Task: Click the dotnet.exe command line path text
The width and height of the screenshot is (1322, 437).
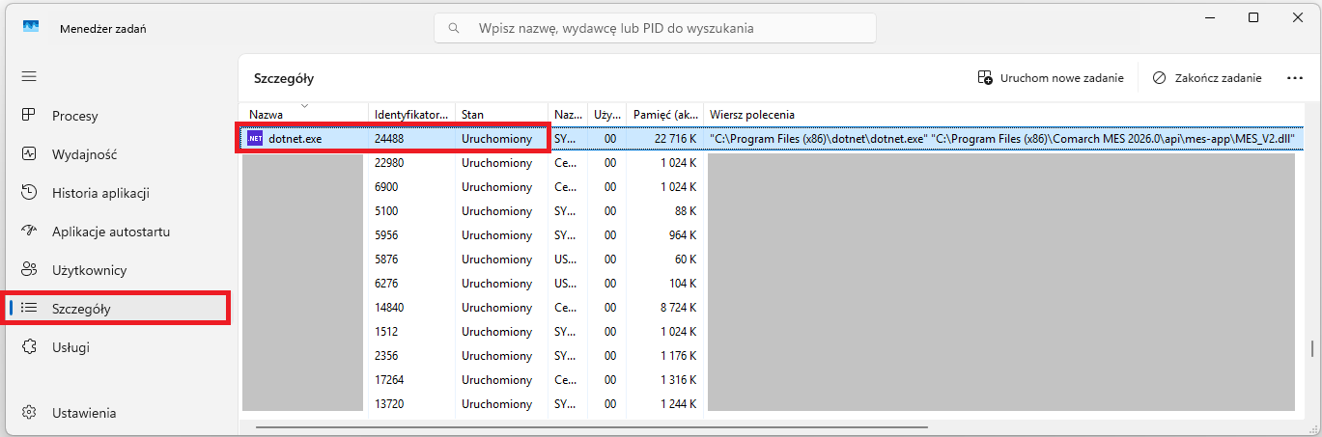Action: (x=1001, y=139)
